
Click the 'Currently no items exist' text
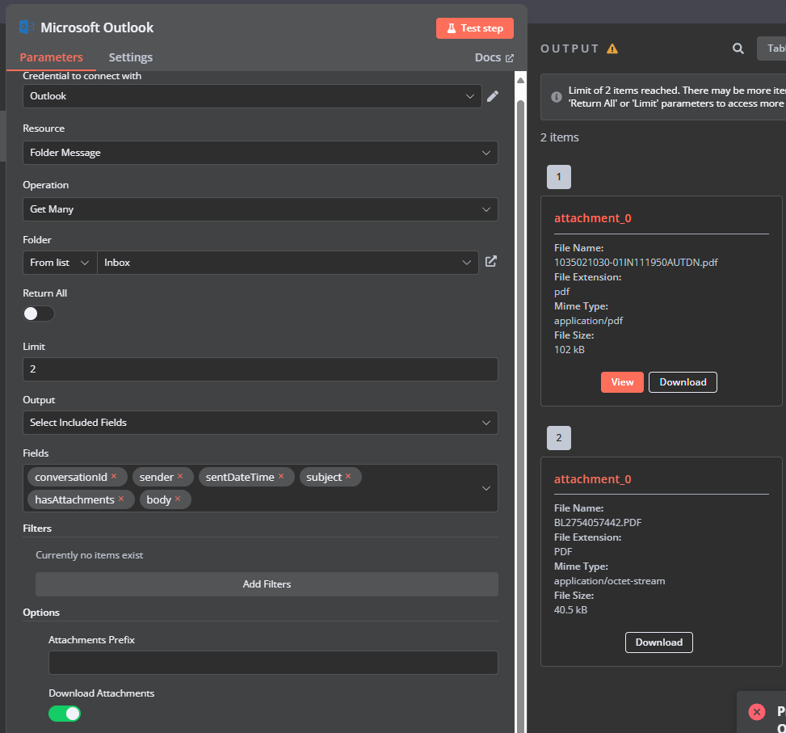pyautogui.click(x=89, y=555)
